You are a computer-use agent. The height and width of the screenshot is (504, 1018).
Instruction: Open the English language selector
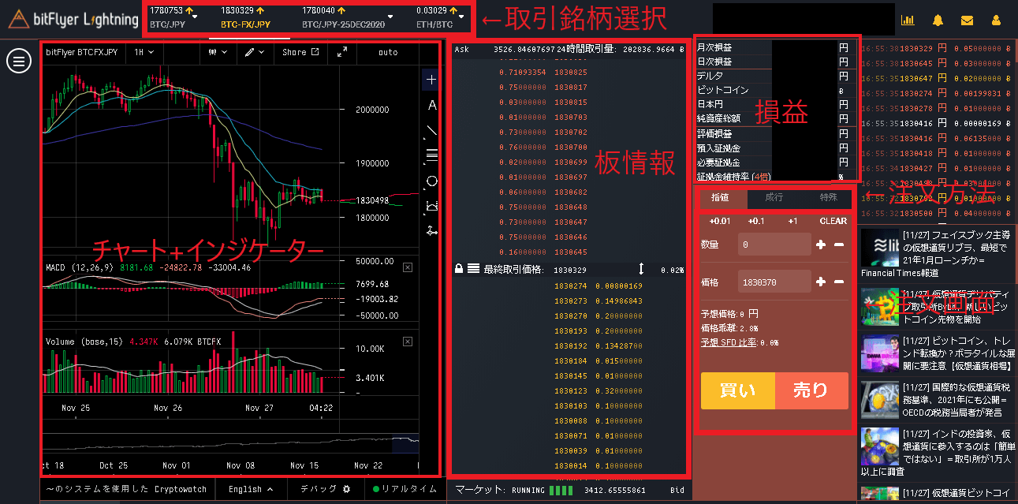(251, 489)
